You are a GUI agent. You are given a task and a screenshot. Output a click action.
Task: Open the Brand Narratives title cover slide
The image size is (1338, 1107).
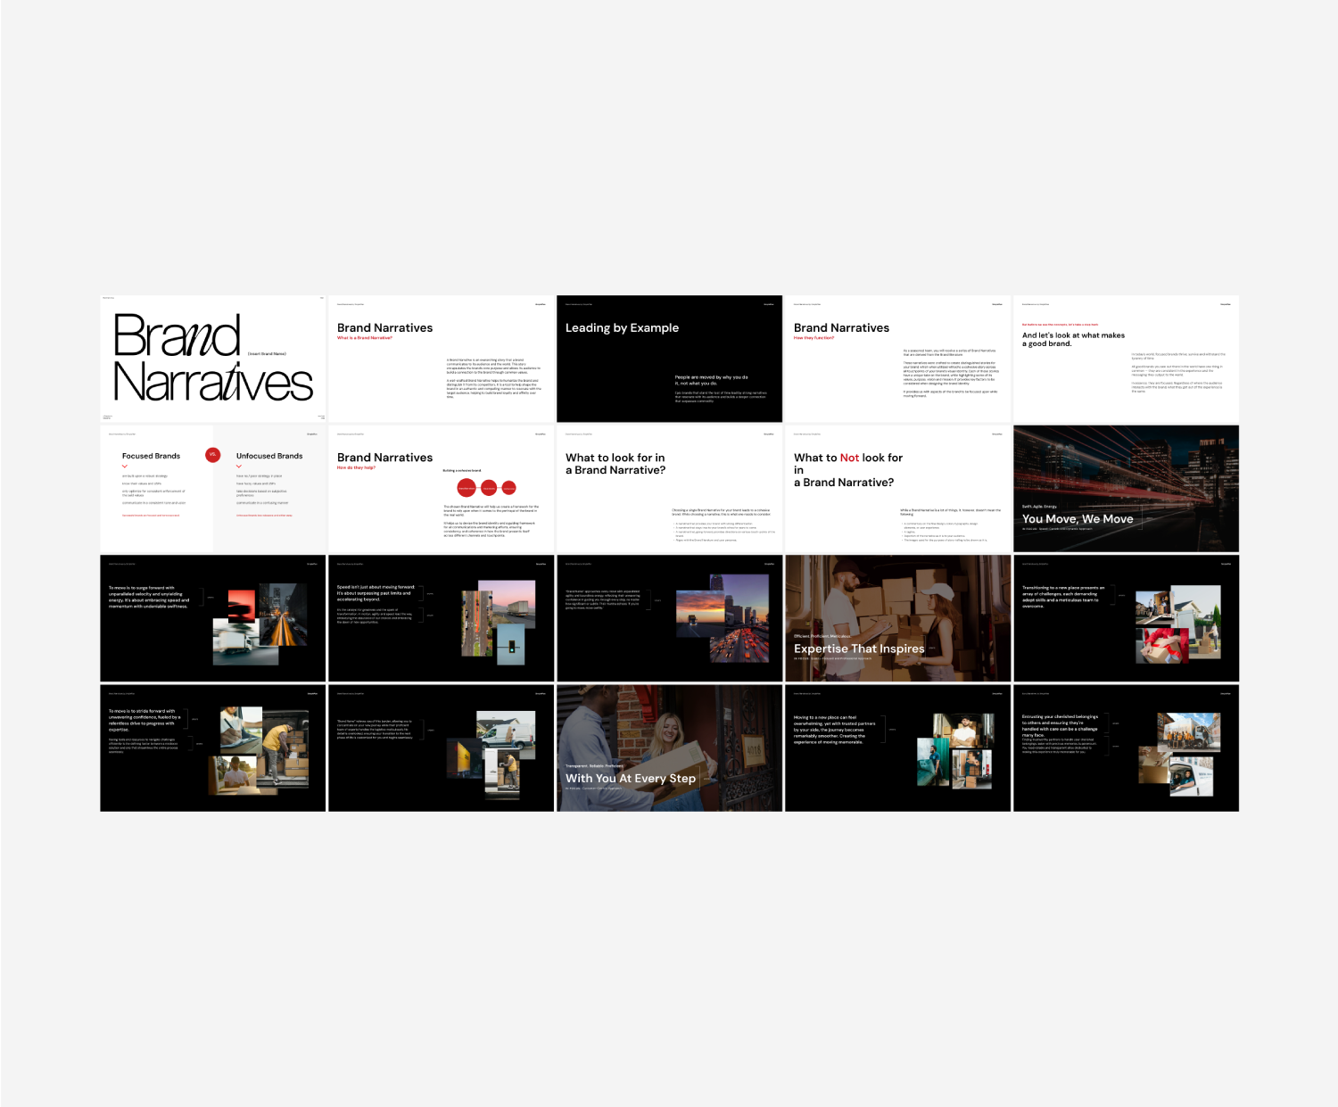[x=212, y=359]
